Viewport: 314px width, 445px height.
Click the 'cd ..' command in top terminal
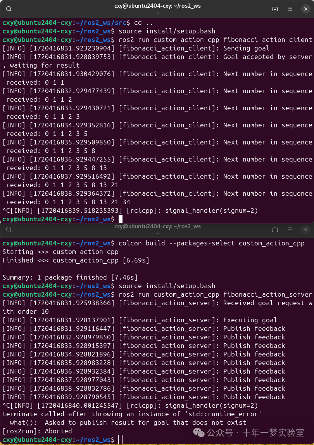point(143,23)
